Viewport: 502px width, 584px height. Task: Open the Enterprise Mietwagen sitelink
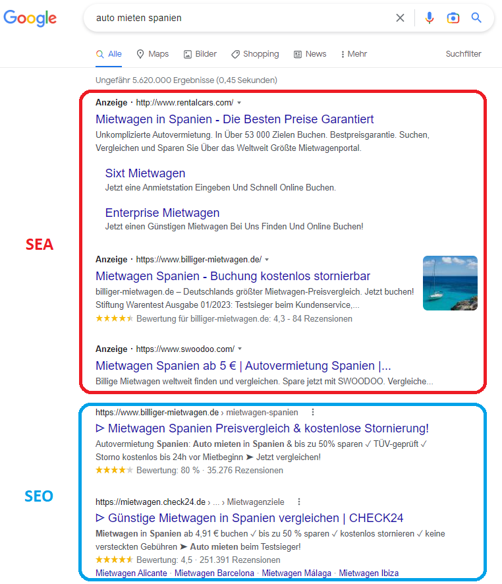click(x=162, y=213)
